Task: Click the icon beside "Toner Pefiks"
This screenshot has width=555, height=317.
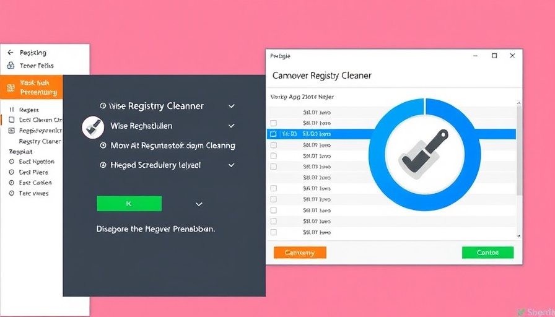Action: pyautogui.click(x=11, y=66)
